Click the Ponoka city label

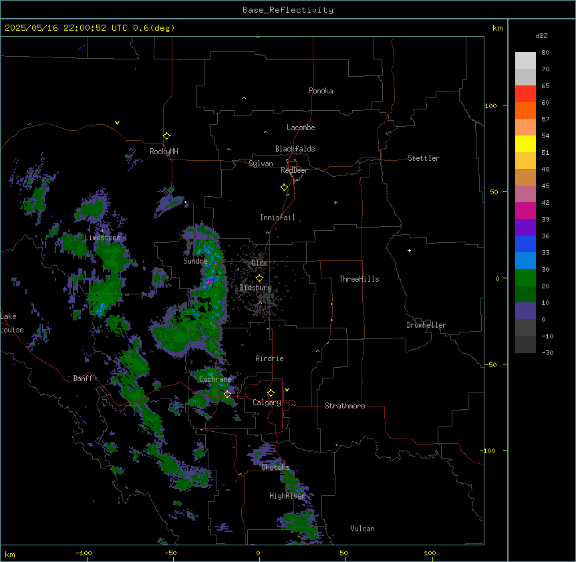321,91
